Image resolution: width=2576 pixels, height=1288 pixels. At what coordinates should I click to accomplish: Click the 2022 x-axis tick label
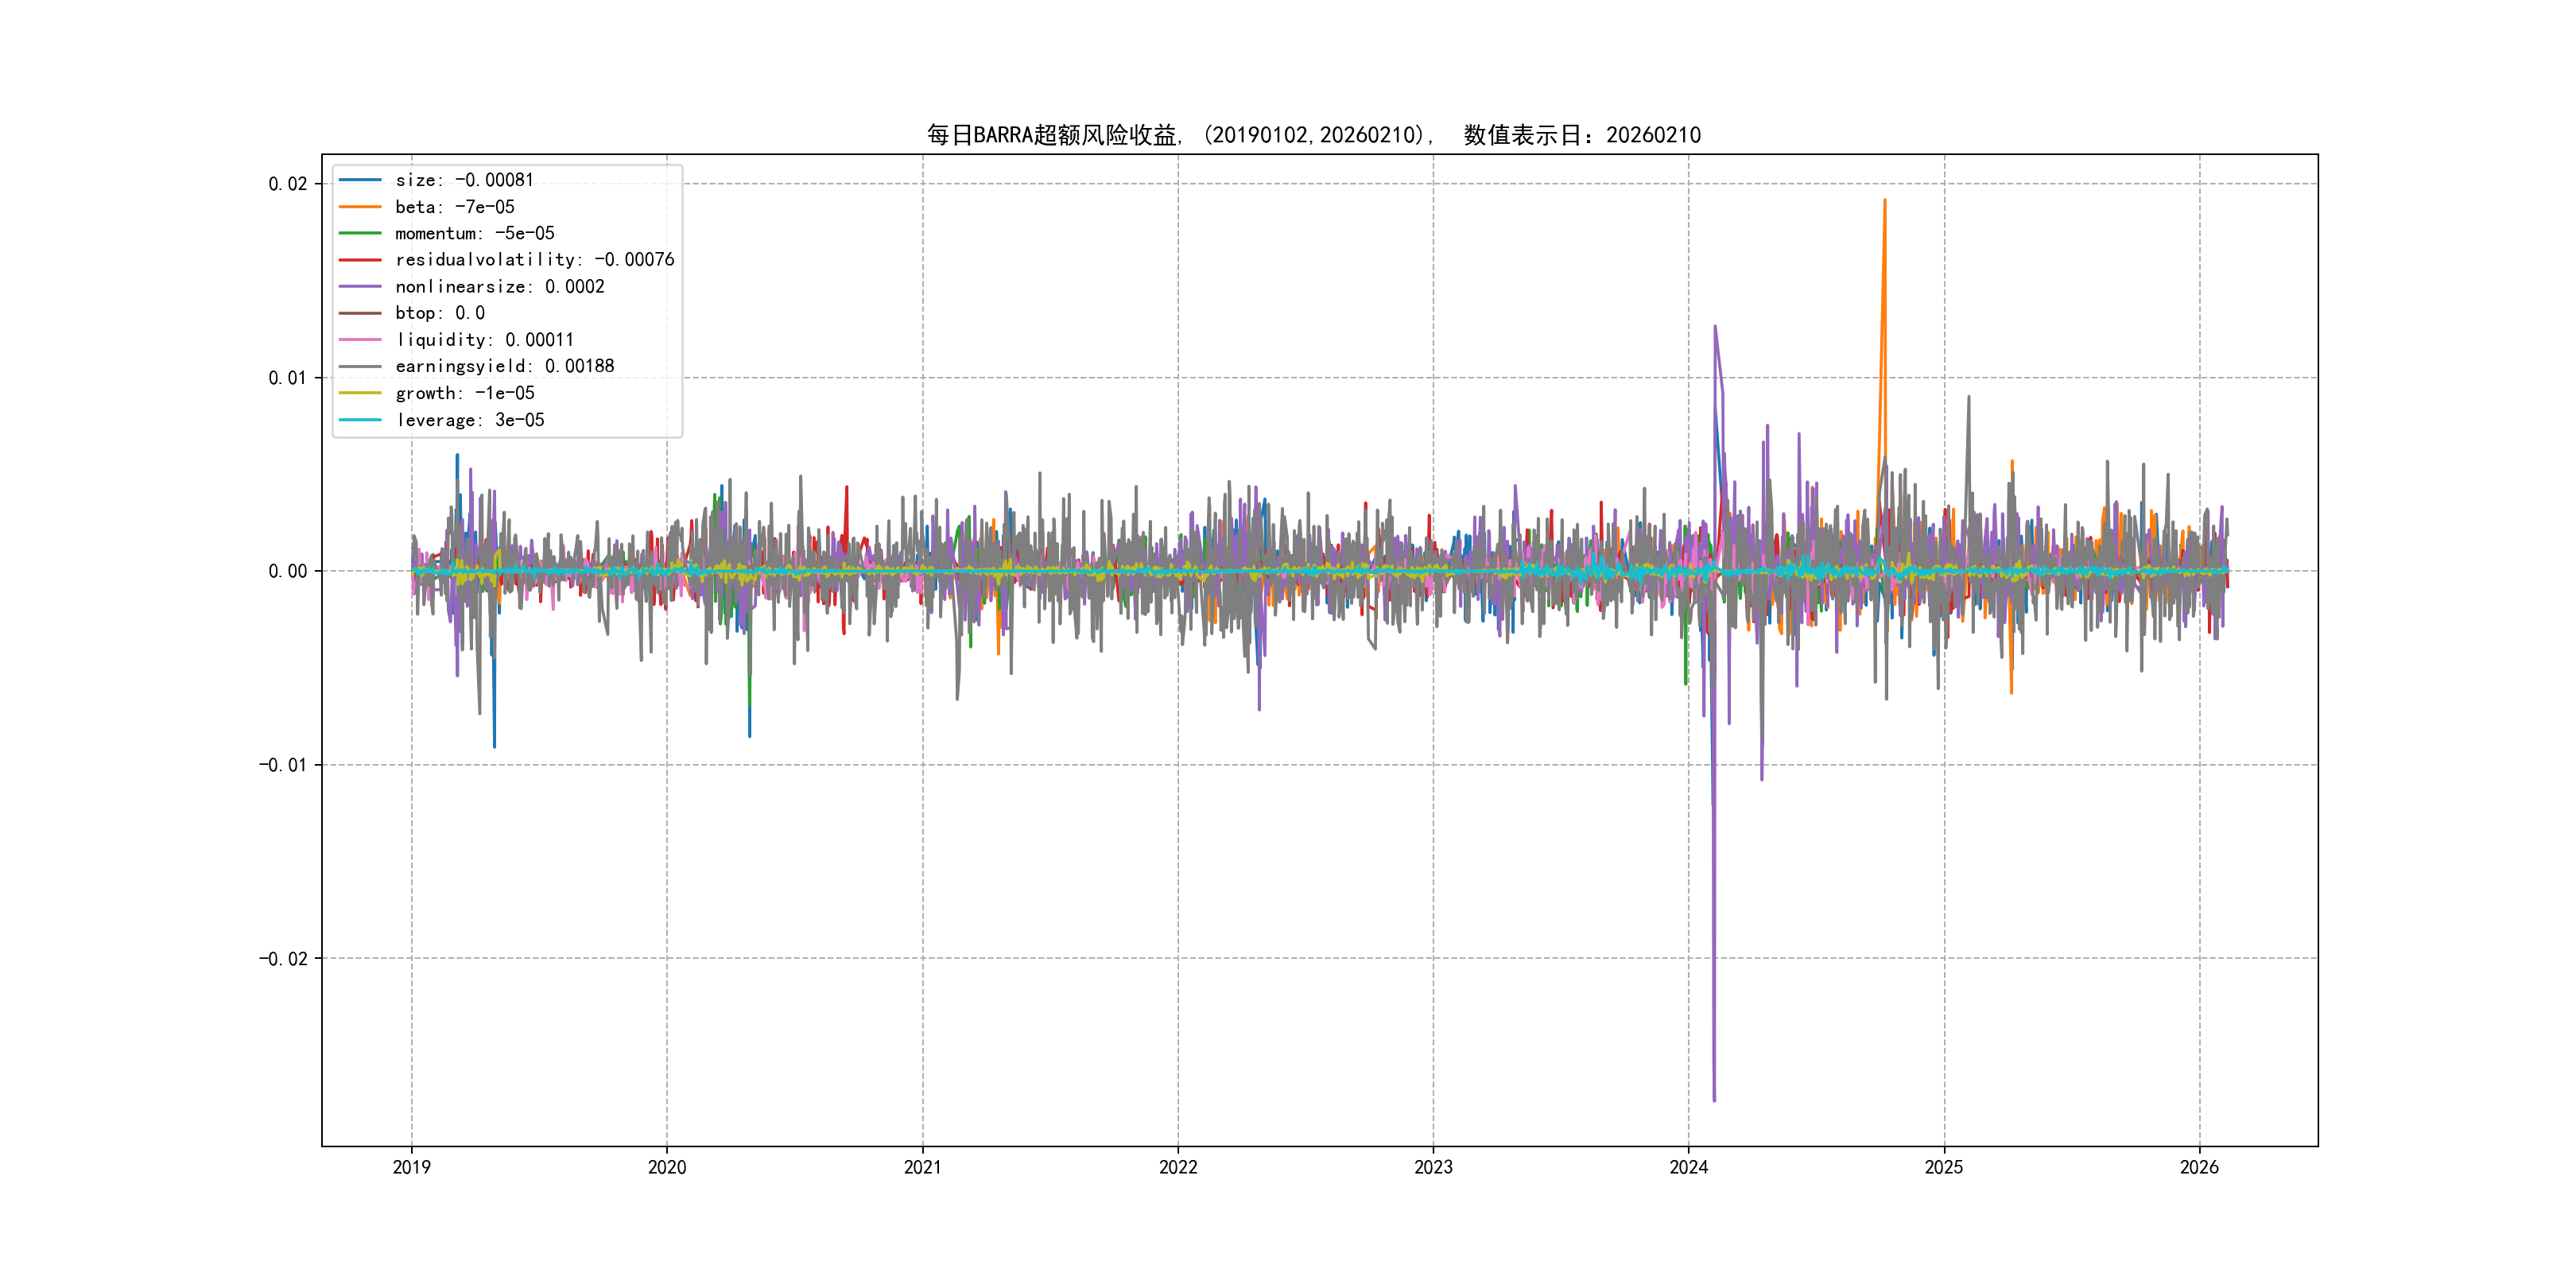tap(1178, 1167)
